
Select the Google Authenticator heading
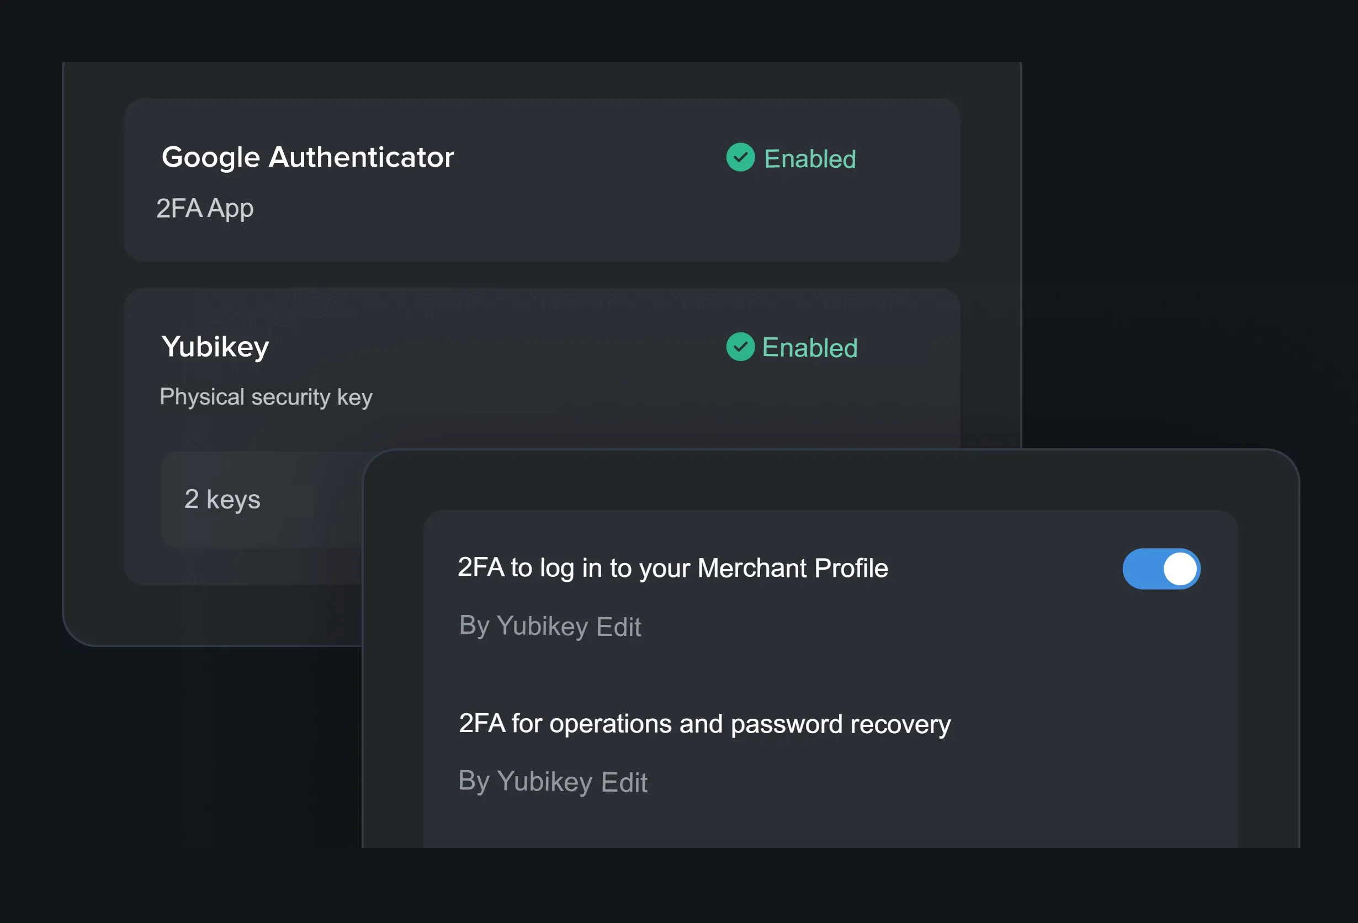pos(308,157)
